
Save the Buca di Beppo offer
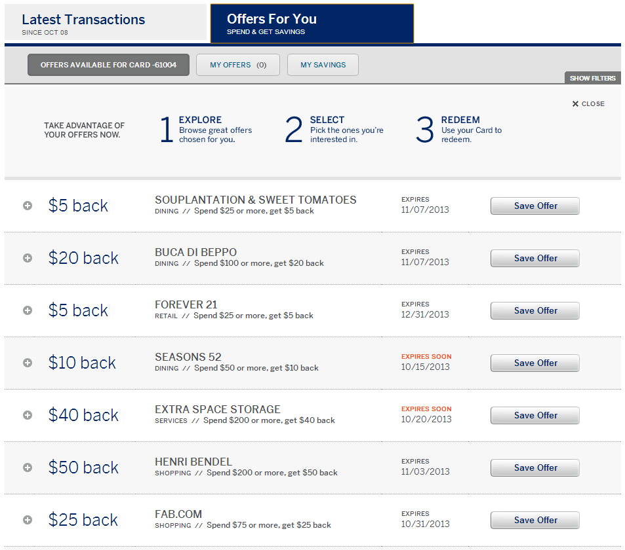[535, 258]
